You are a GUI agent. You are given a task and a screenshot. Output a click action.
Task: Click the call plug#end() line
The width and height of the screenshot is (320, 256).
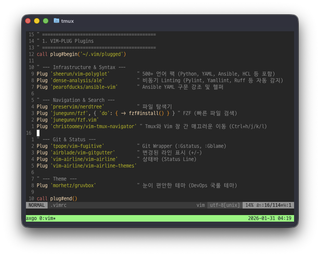click(57, 198)
